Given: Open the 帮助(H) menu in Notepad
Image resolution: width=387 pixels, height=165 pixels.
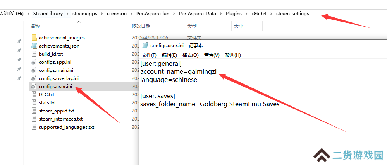Looking at the screenshot, I should point(233,55).
